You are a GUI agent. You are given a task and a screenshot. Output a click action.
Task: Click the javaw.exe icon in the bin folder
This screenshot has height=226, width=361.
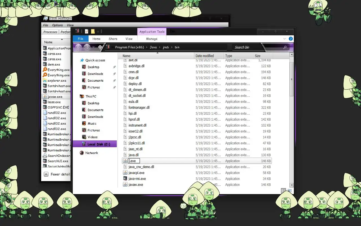[126, 184]
